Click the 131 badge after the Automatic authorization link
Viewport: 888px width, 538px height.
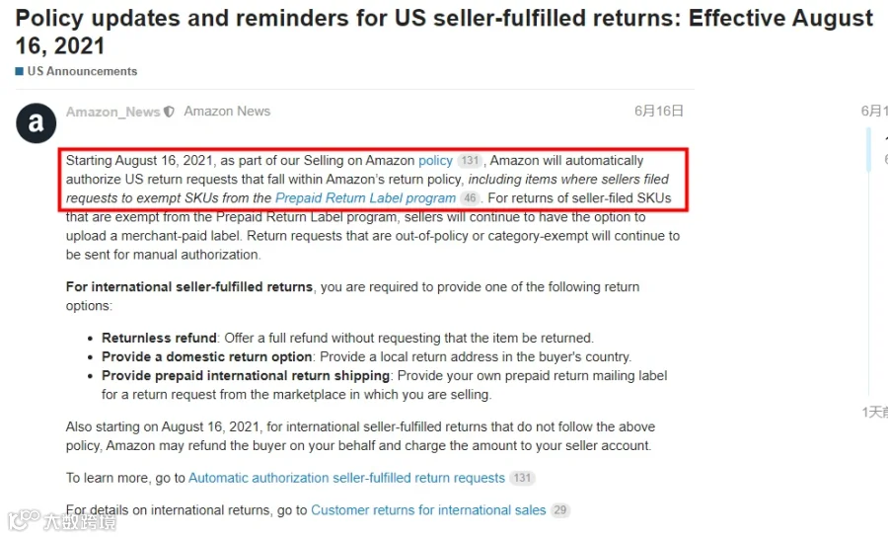522,478
